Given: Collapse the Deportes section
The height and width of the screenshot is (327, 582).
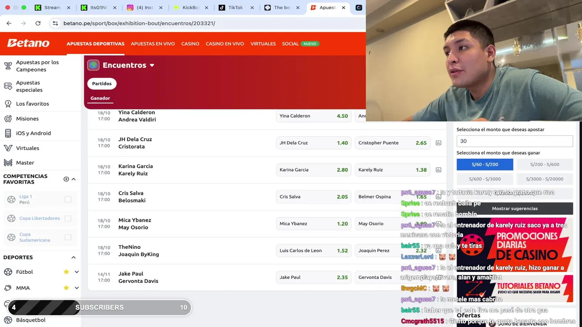Looking at the screenshot, I should (x=74, y=258).
